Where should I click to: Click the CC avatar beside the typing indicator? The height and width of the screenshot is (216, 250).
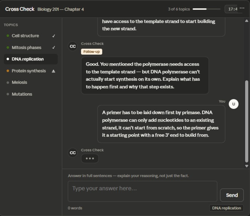[73, 153]
